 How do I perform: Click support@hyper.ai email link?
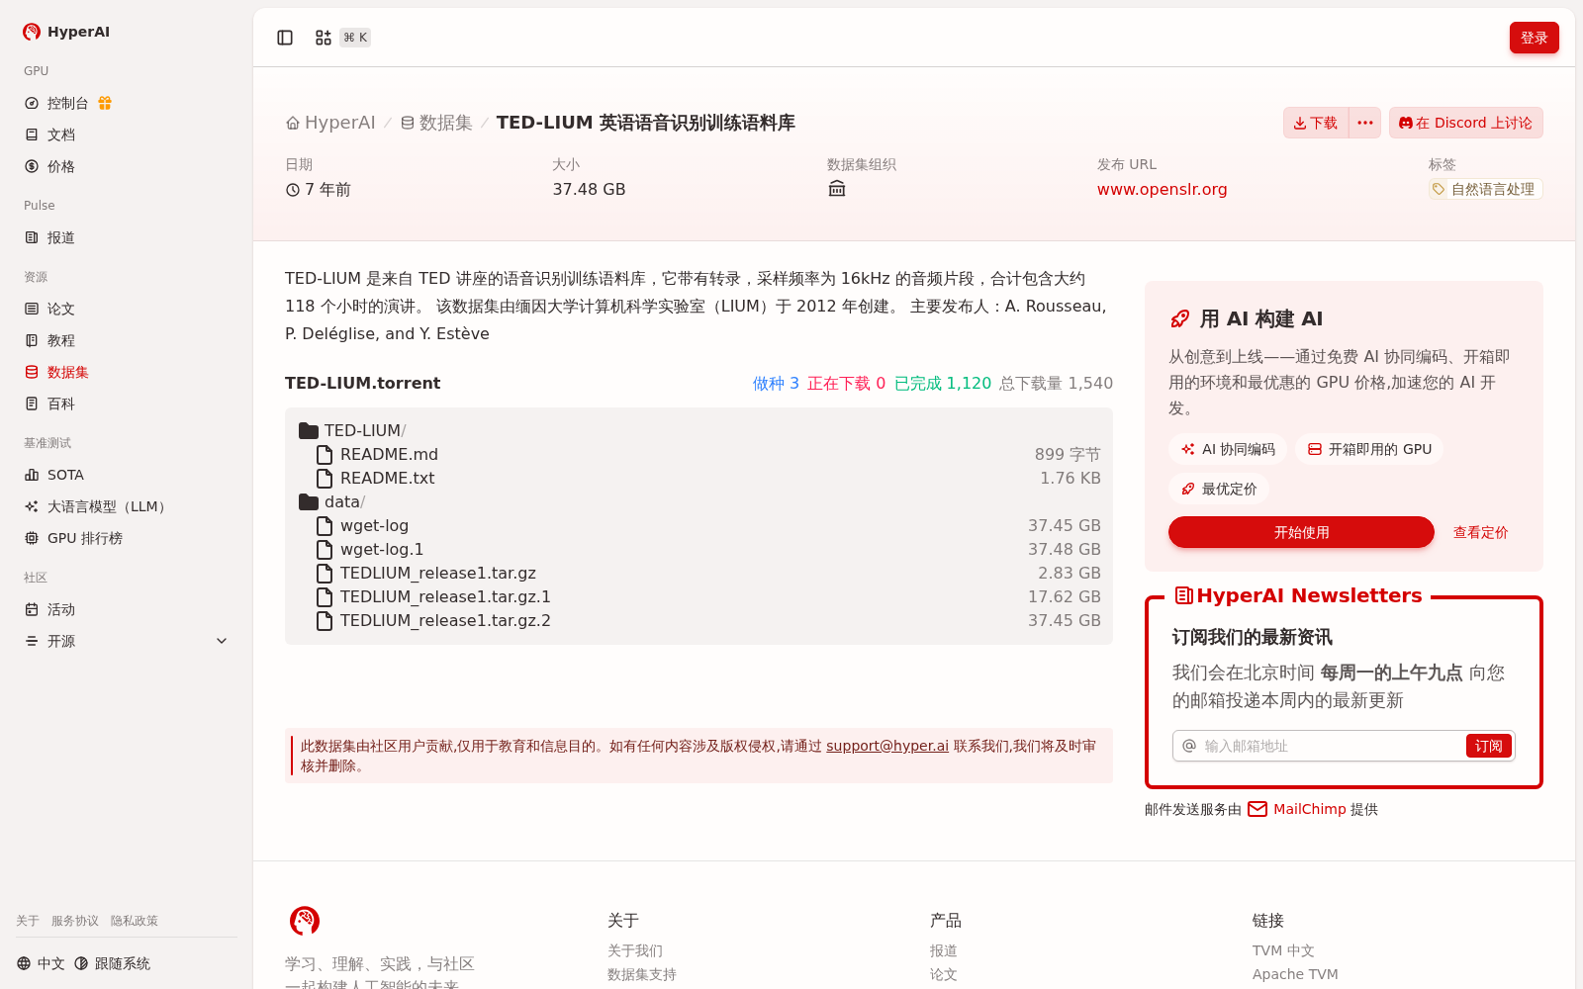tap(887, 746)
